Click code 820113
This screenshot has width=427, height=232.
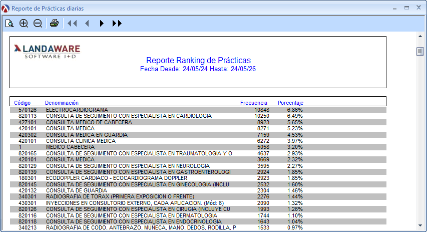tap(28, 116)
